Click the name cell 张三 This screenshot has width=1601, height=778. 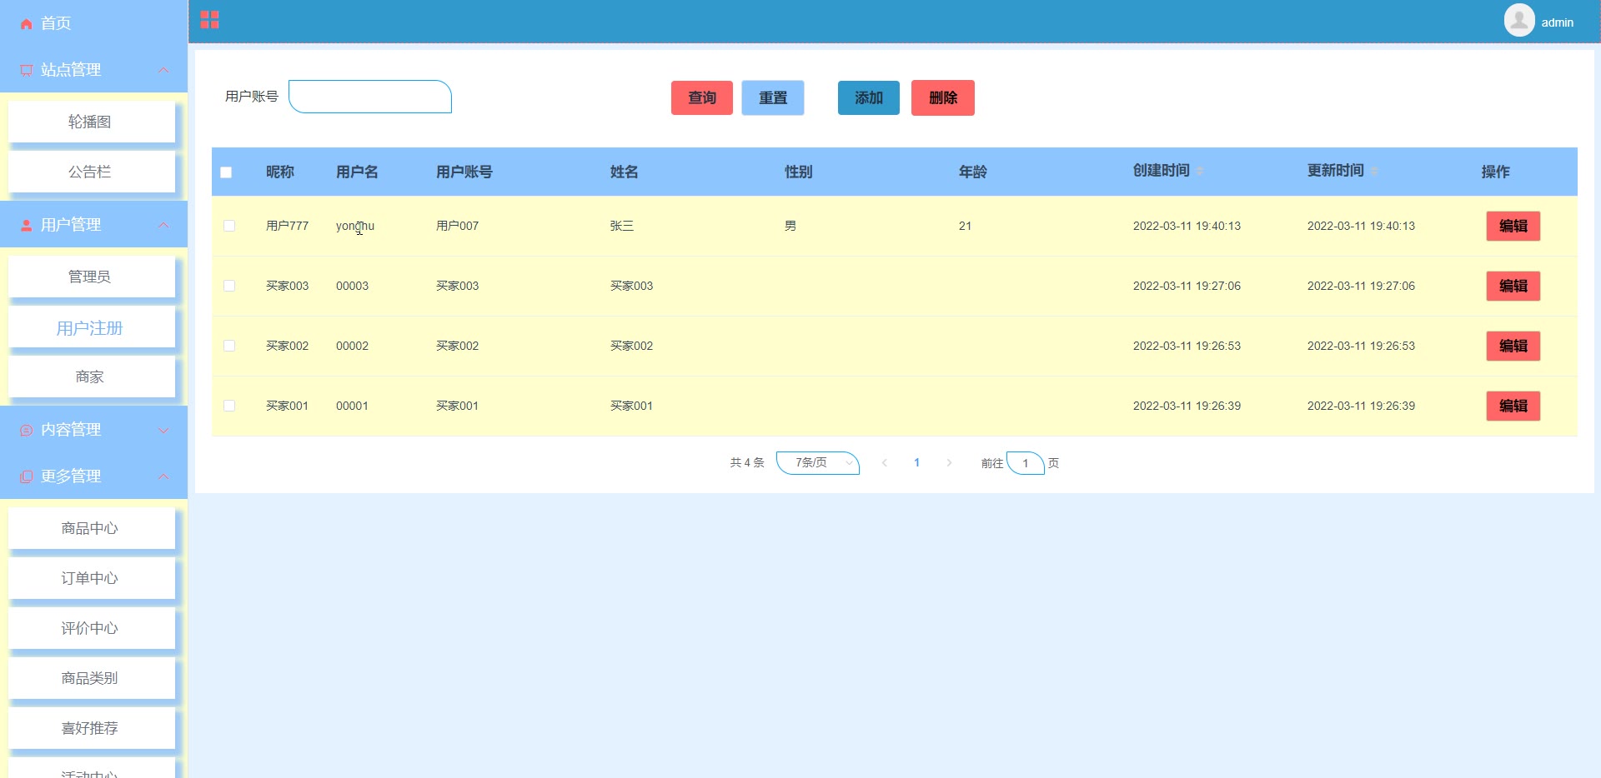point(622,226)
